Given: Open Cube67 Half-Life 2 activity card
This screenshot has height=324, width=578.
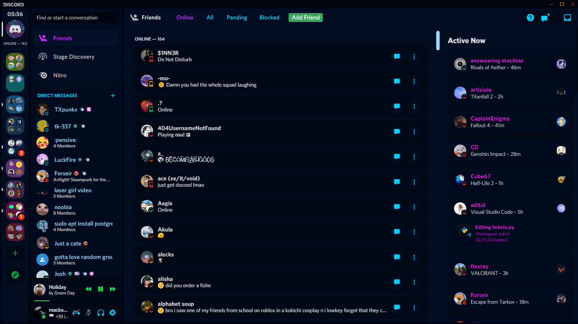Looking at the screenshot, I should point(509,180).
